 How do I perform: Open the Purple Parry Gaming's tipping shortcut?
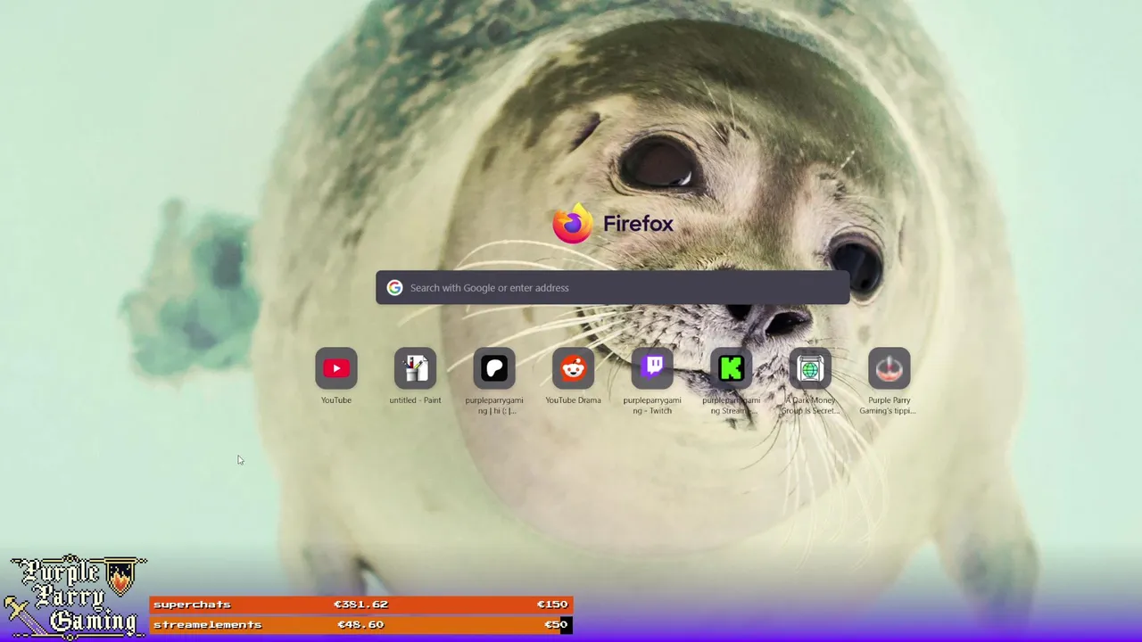tap(890, 368)
